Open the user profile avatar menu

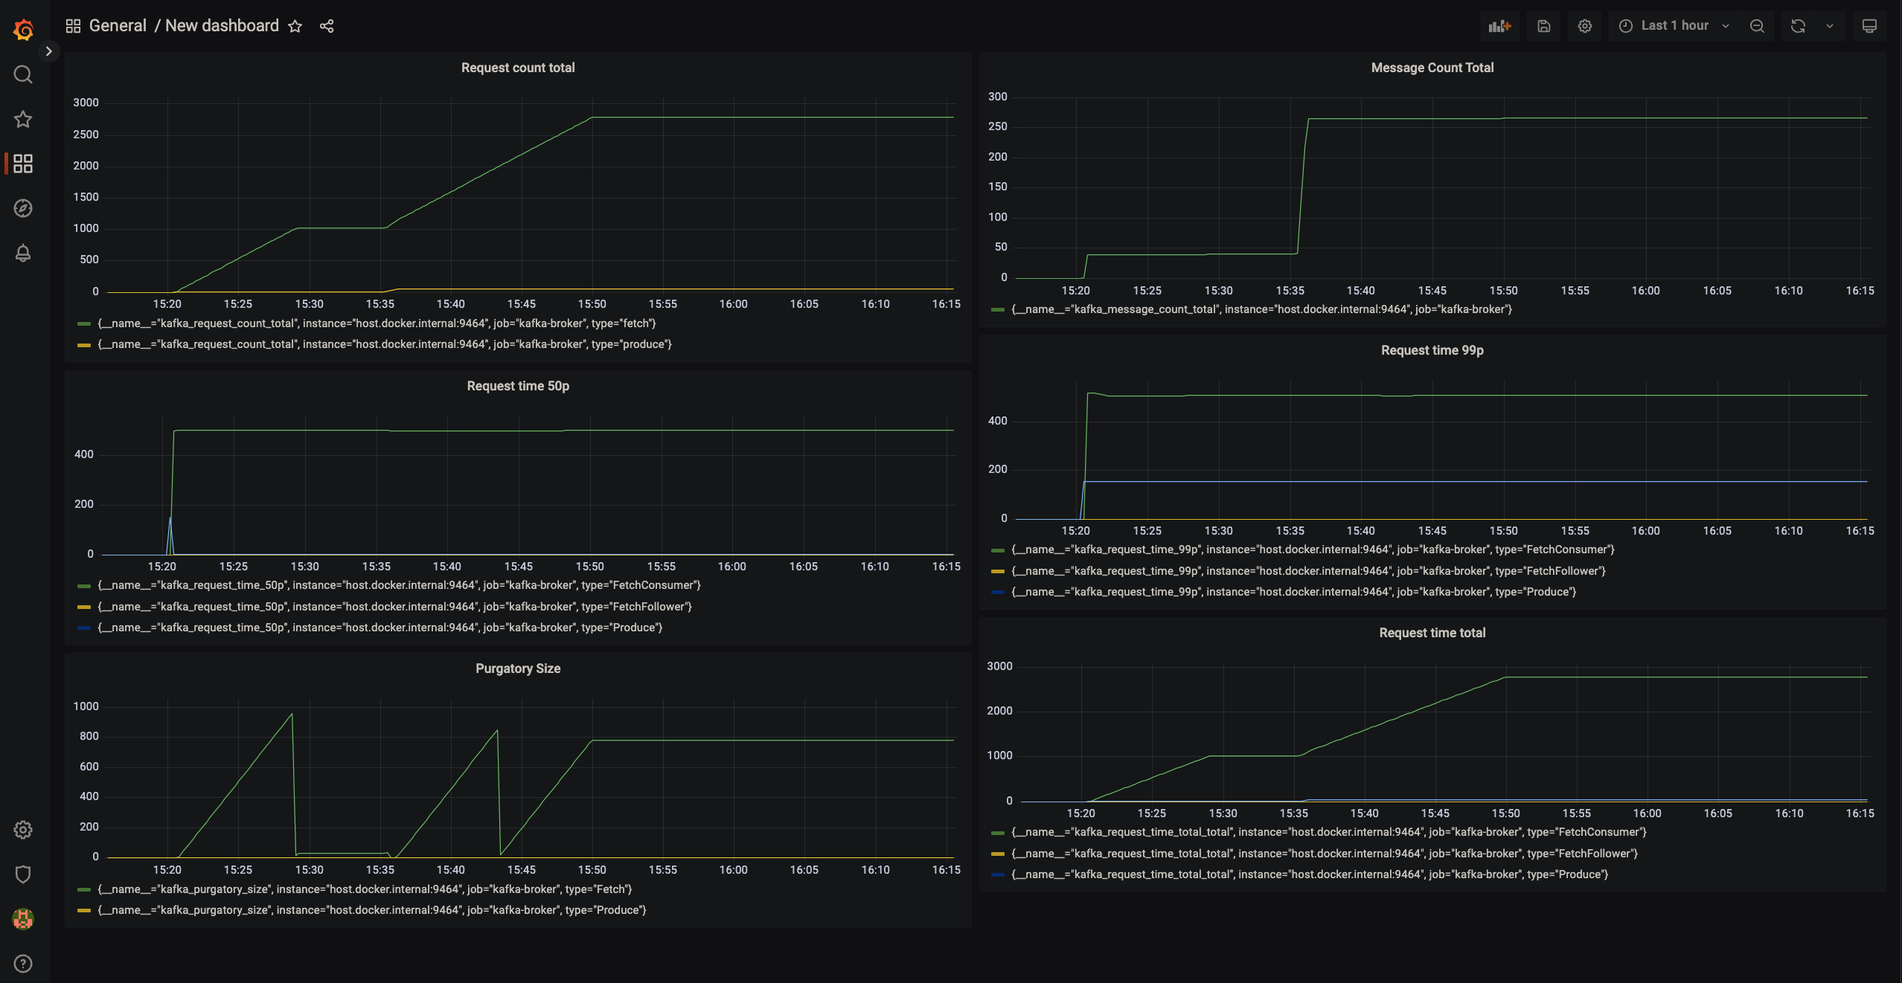[22, 919]
